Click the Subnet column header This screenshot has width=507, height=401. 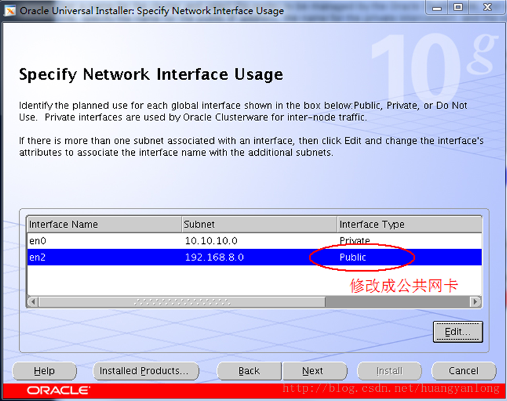(x=259, y=224)
